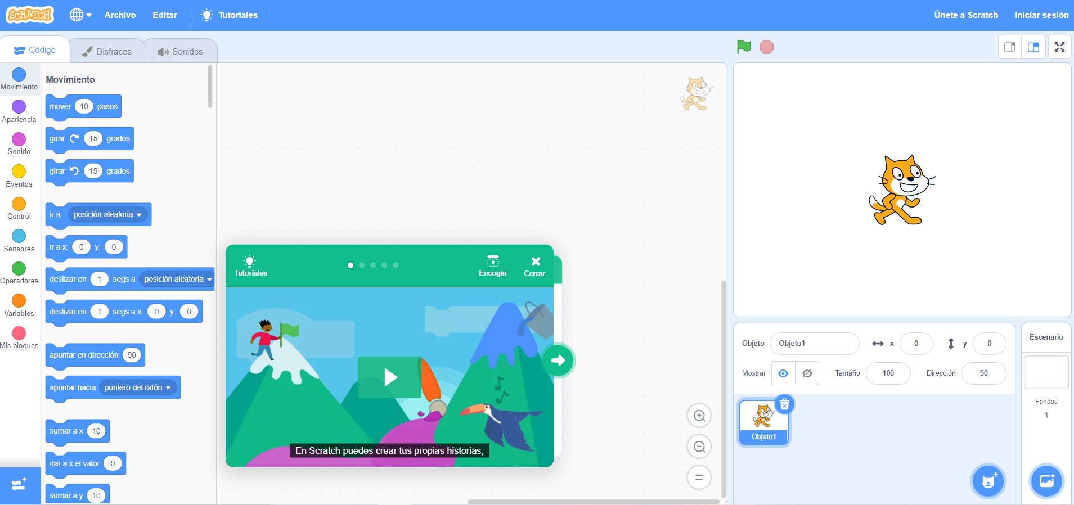The image size is (1074, 505).
Task: Open dropdown in the 'ir a' block
Action: tap(108, 214)
